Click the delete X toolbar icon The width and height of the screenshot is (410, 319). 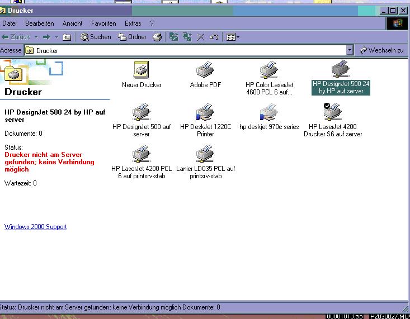[201, 37]
